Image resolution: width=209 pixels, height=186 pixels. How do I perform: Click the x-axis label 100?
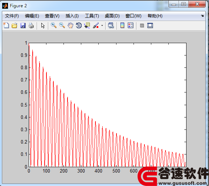point(46,171)
